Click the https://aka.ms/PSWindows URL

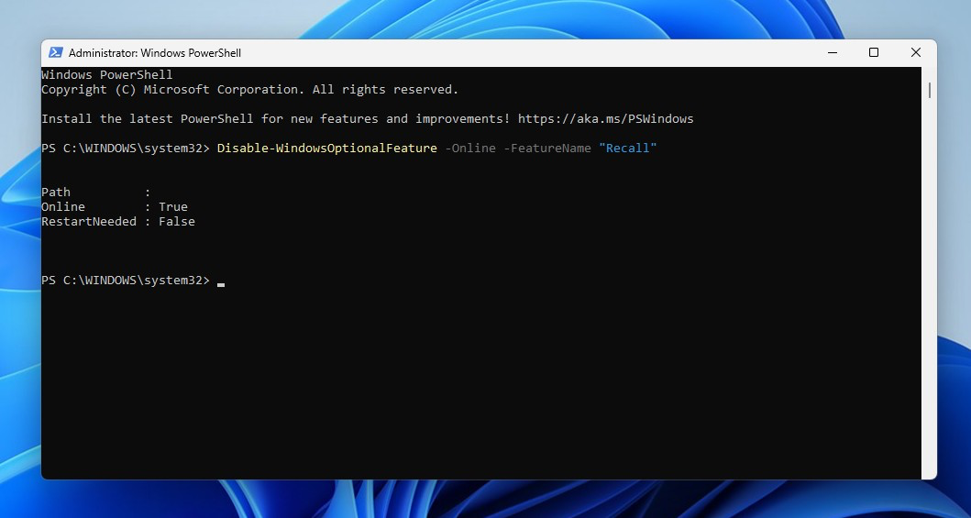pos(605,119)
